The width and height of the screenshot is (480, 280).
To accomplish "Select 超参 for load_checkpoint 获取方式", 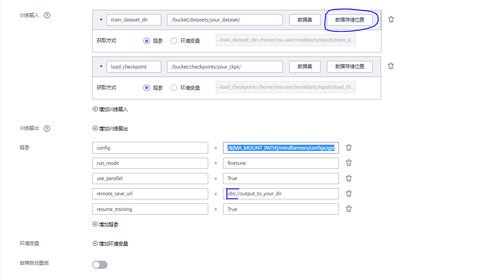I will tap(146, 88).
